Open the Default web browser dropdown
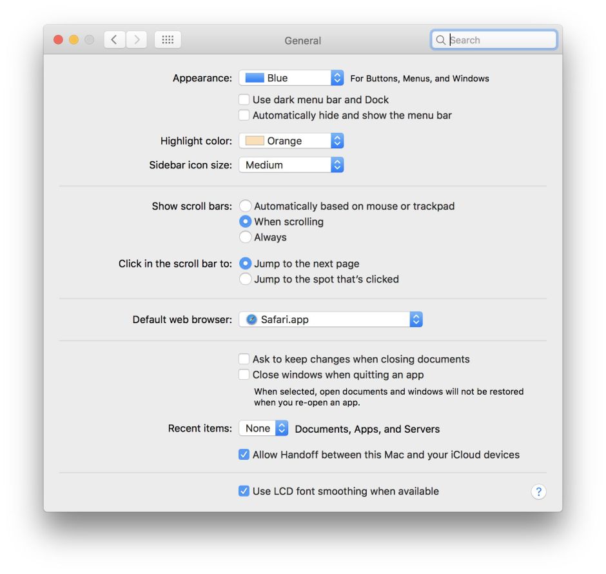 [331, 320]
